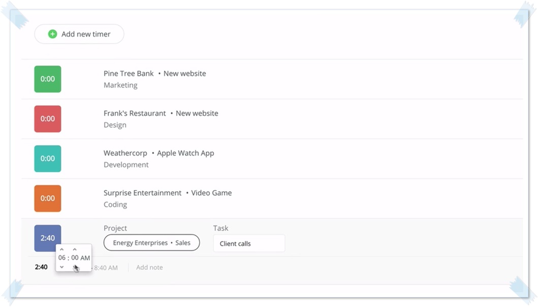The image size is (538, 307).
Task: Click the Add note field
Action: [149, 267]
